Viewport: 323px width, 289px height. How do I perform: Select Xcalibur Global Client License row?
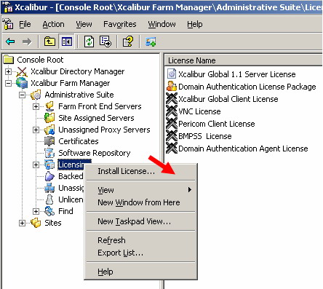tap(228, 99)
